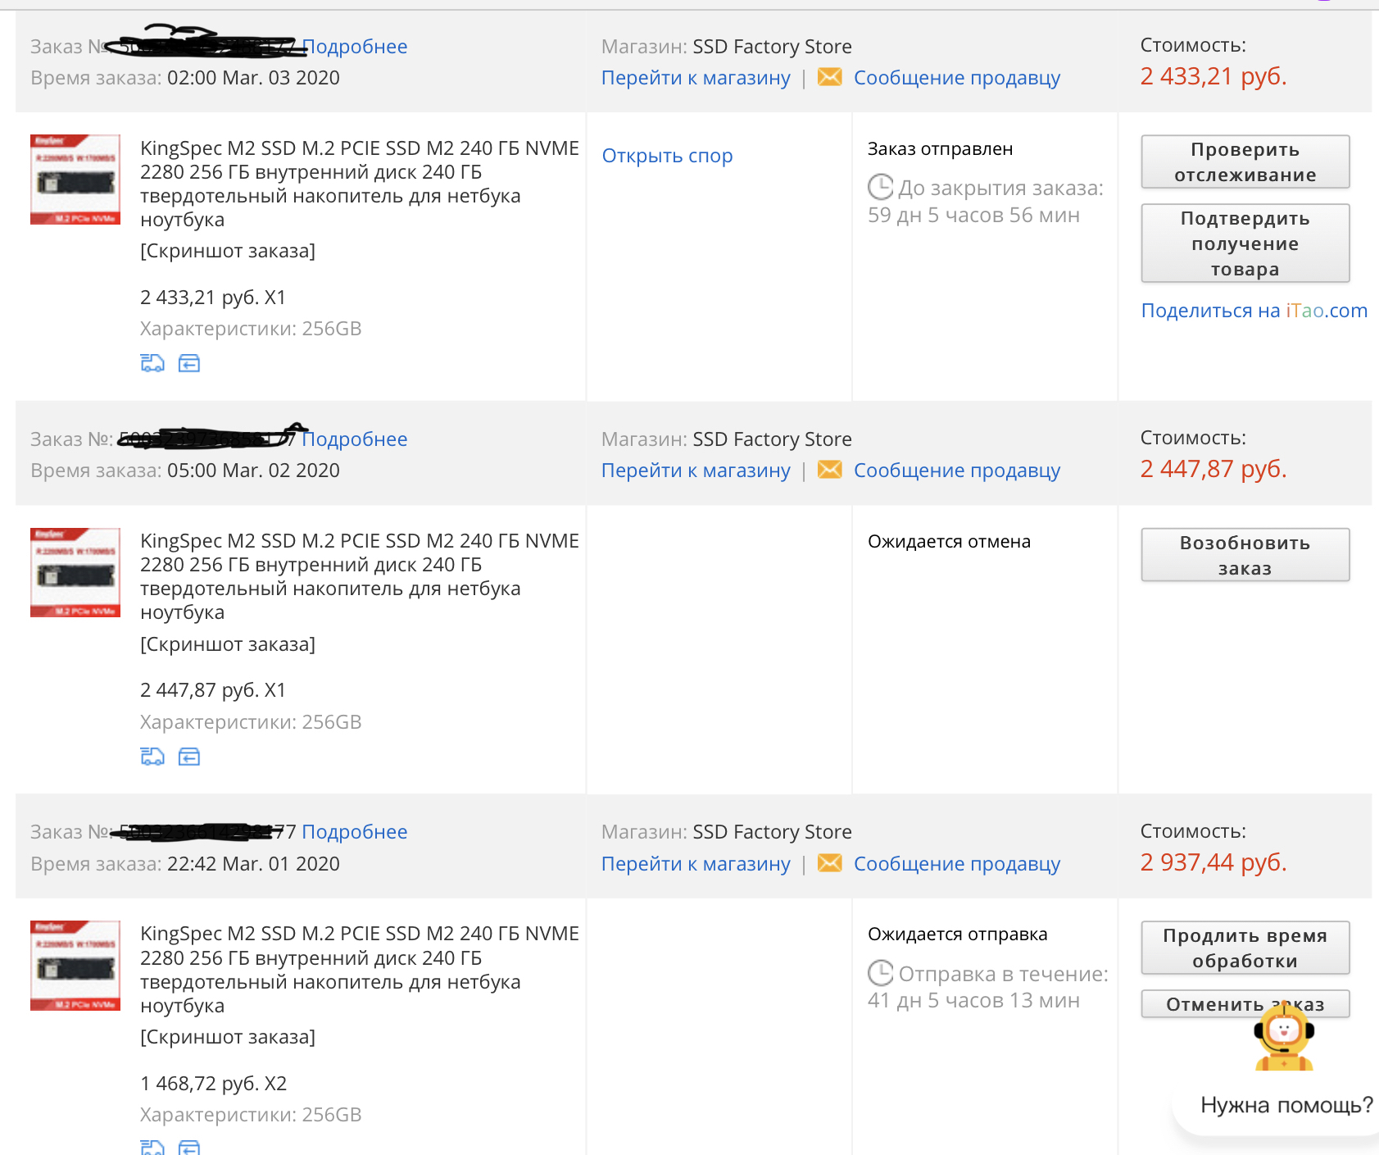Viewport: 1379px width, 1155px height.
Task: Click the envelope icon in the 2 937,44 руб. order
Action: [x=830, y=863]
